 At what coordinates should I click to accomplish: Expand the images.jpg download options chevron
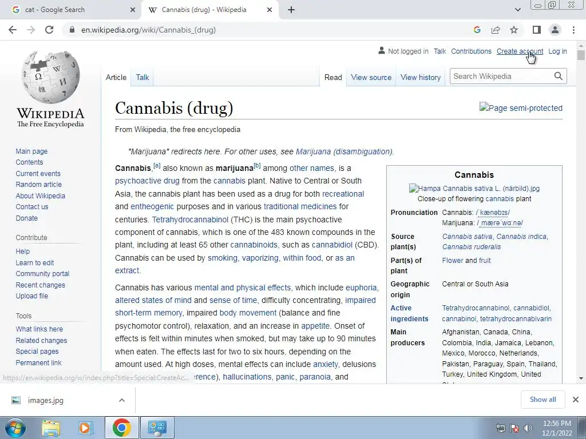point(122,400)
